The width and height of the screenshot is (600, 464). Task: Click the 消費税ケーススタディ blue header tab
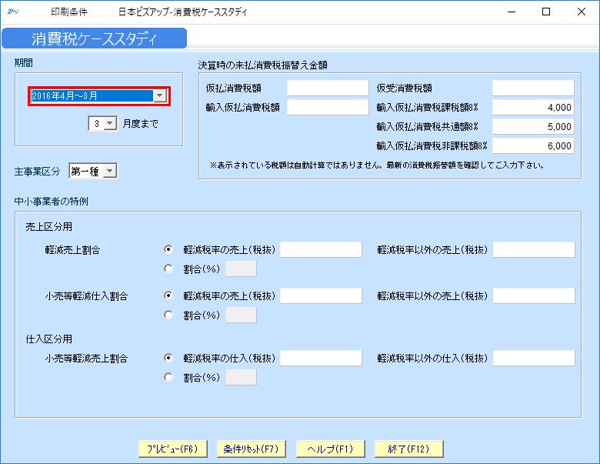(x=94, y=38)
